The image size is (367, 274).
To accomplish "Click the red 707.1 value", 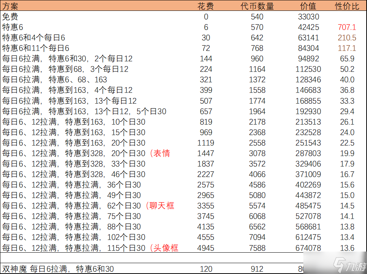I will [x=347, y=27].
